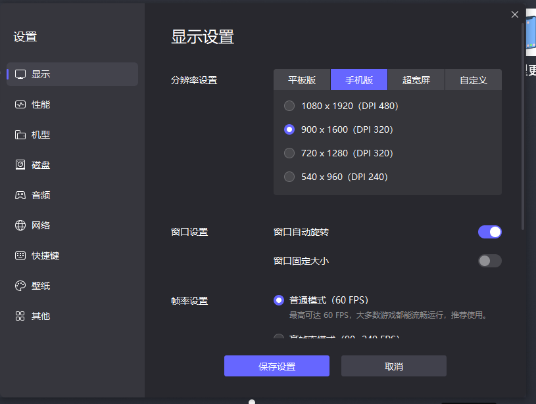Screen dimensions: 536x404
Task: Click the 音频 audio icon
Action: pyautogui.click(x=20, y=195)
